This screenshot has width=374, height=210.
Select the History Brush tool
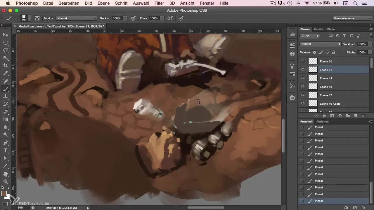[x=5, y=104]
